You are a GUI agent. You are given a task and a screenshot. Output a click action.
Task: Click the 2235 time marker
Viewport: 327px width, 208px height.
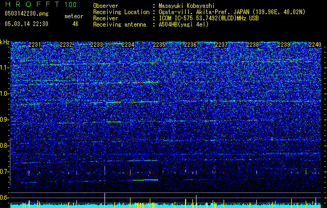pos(159,45)
